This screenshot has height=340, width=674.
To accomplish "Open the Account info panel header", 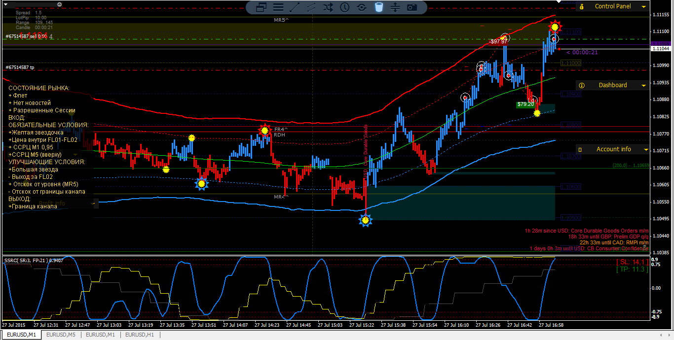I will [612, 149].
